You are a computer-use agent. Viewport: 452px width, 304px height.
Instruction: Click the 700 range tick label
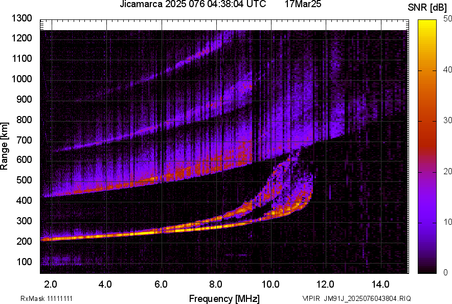[24, 140]
